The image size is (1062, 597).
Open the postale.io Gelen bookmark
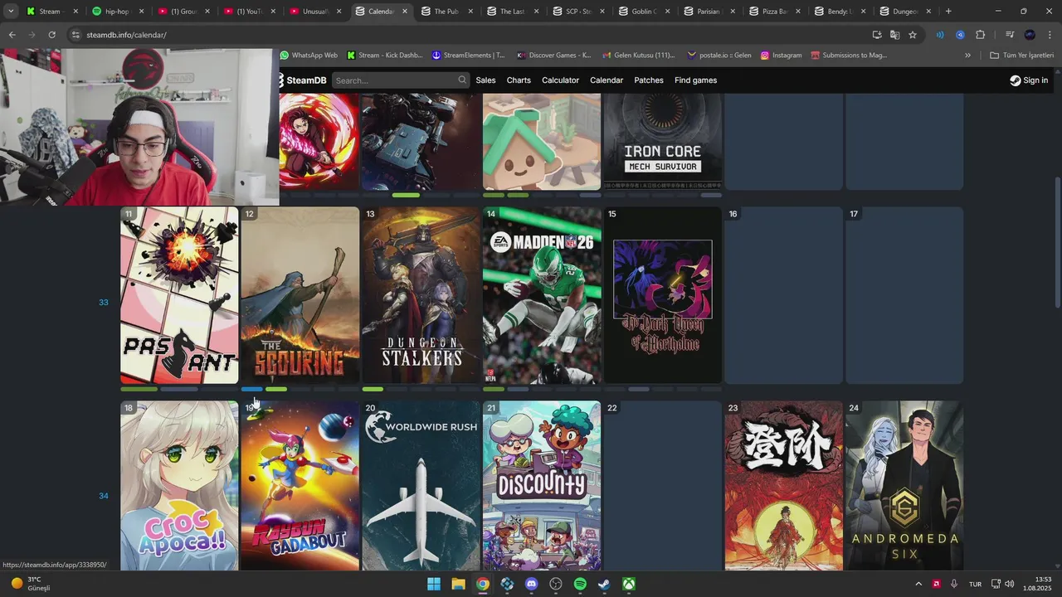719,56
